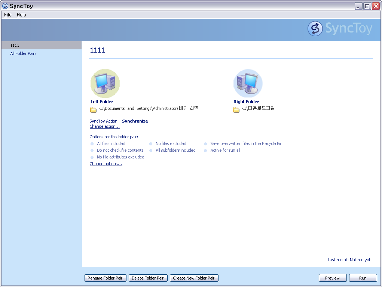The width and height of the screenshot is (382, 287).
Task: Click the folder icon beside the Documents path
Action: pyautogui.click(x=93, y=109)
